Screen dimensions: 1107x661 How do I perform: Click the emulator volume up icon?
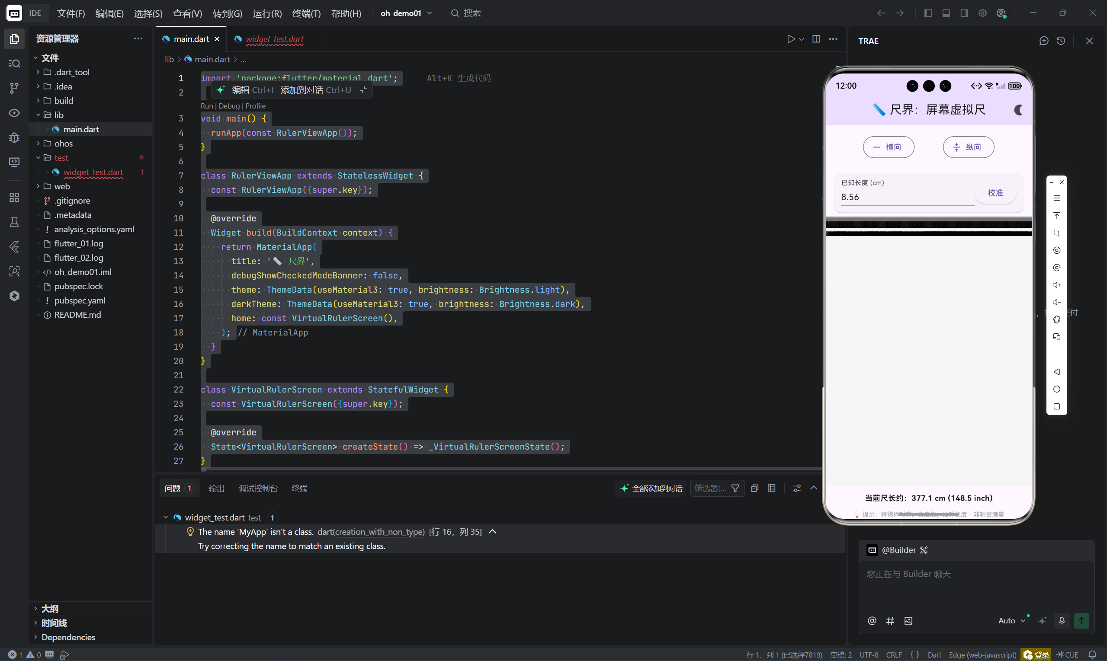point(1057,285)
